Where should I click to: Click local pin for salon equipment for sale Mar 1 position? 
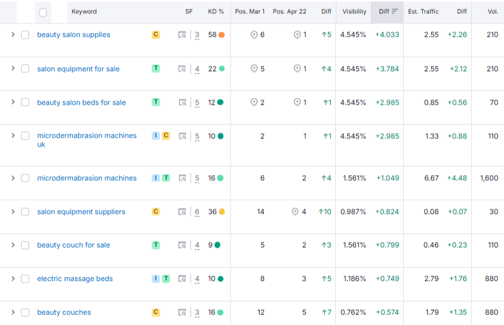pyautogui.click(x=254, y=69)
